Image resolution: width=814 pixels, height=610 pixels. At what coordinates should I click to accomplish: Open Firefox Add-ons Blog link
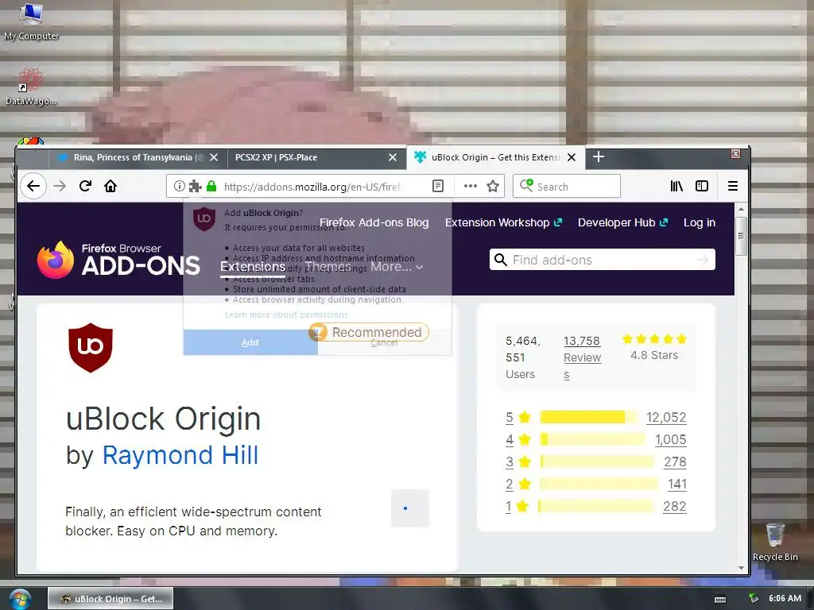coord(374,222)
